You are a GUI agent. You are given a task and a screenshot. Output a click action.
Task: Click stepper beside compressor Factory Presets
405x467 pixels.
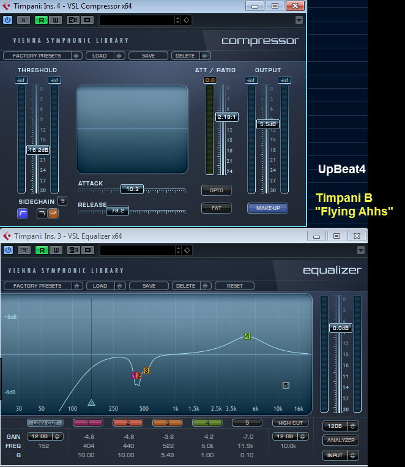point(76,56)
